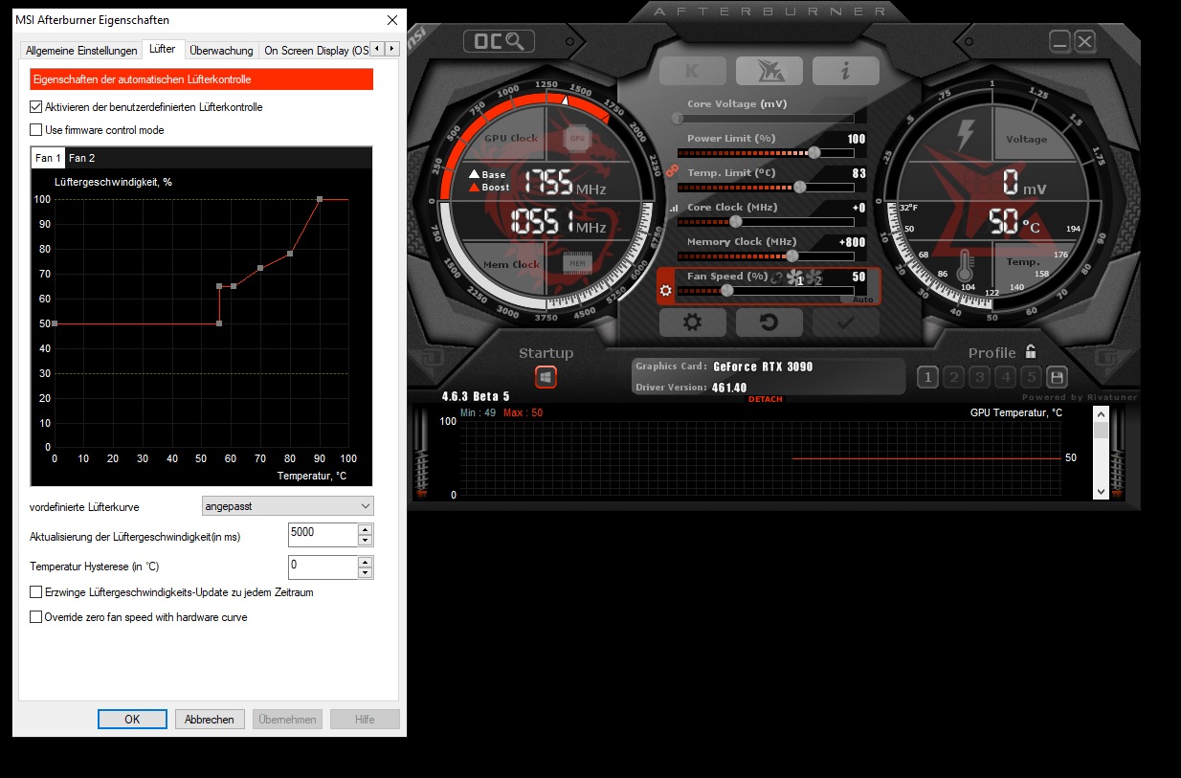Close the Afterburner skin window

point(1084,41)
